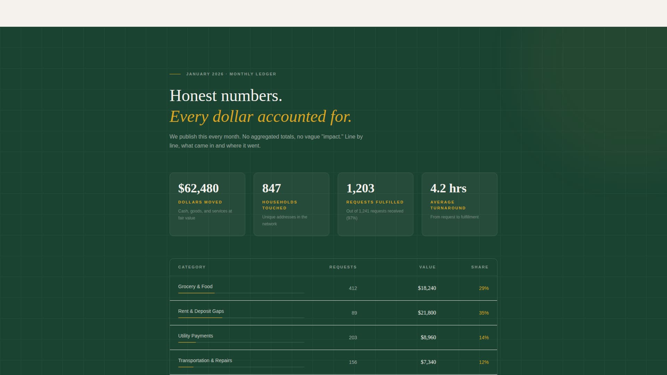667x375 pixels.
Task: Select the 1,203 Requests Fulfilled stat card
Action: (x=375, y=204)
